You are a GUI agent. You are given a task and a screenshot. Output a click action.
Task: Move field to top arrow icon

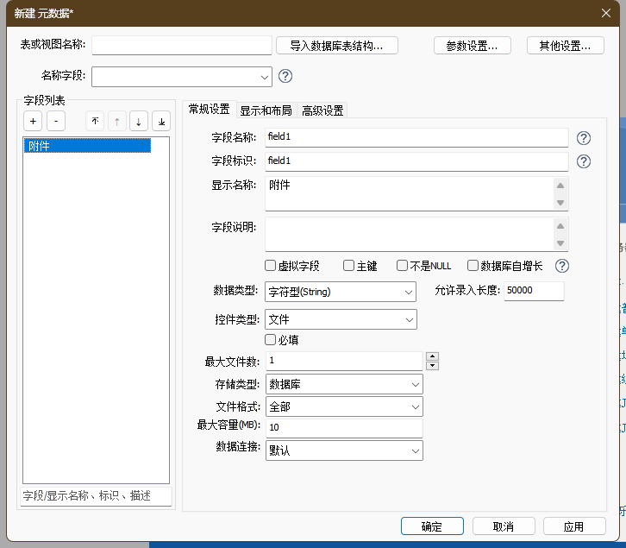[95, 122]
